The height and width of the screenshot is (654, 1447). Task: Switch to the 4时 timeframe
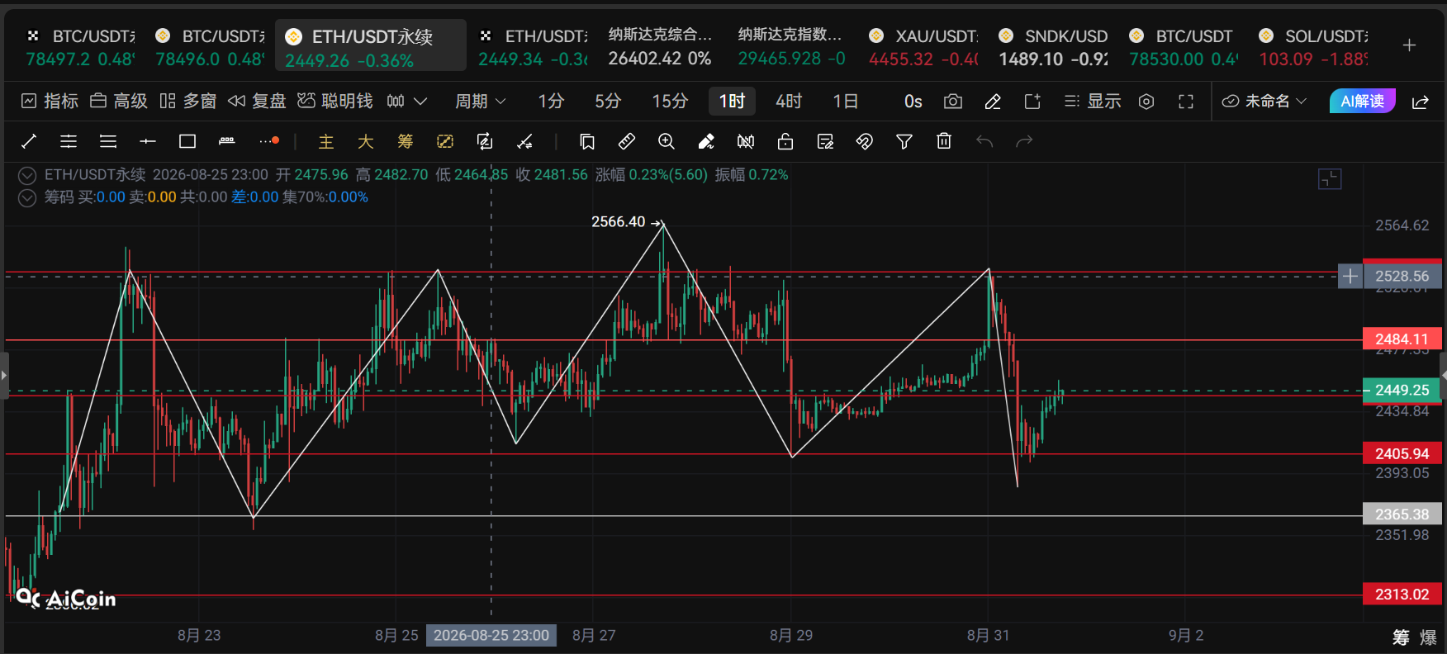(789, 102)
